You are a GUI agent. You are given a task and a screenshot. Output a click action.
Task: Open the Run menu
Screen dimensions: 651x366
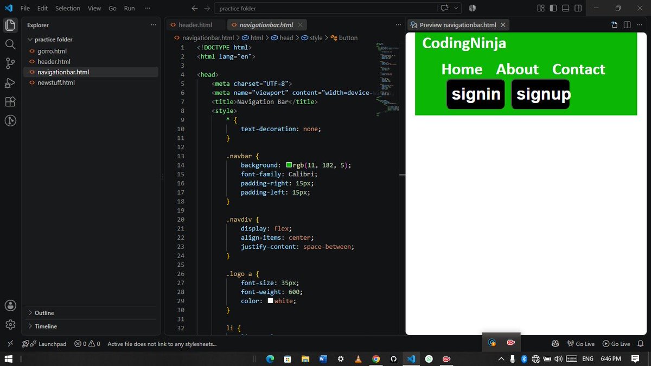130,8
